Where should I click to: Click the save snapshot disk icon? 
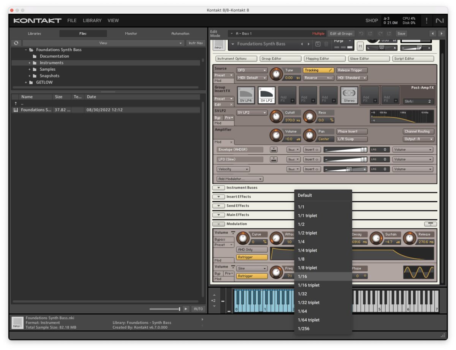coord(318,44)
